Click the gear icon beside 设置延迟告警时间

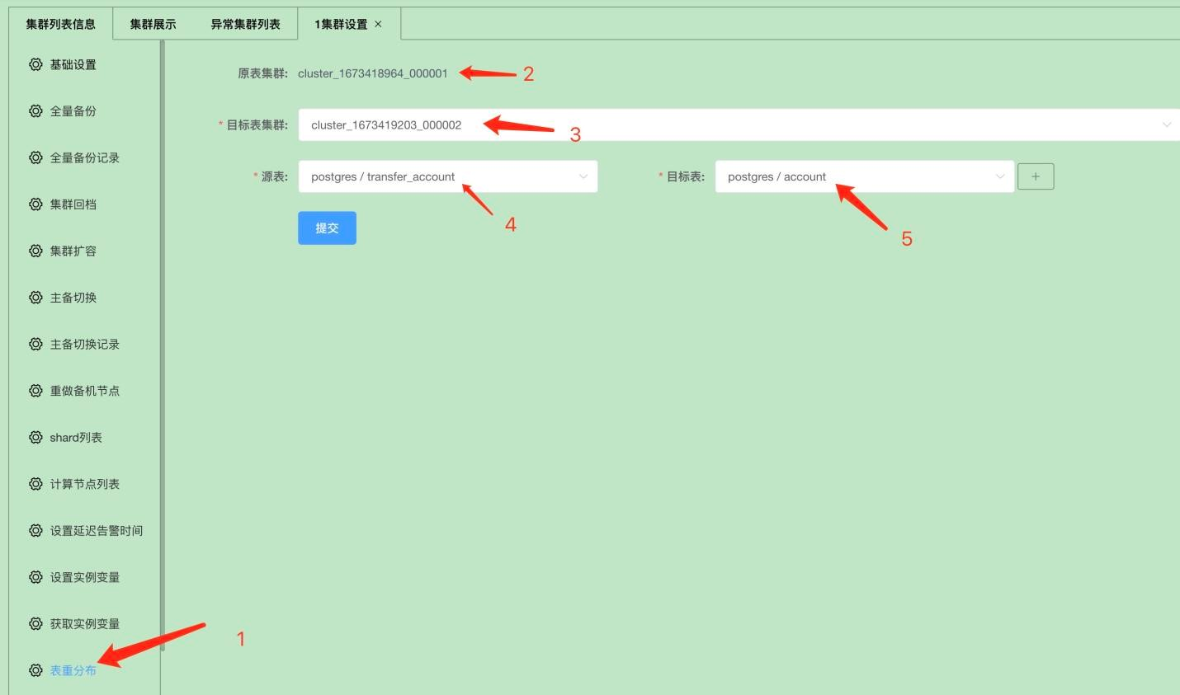pos(35,530)
